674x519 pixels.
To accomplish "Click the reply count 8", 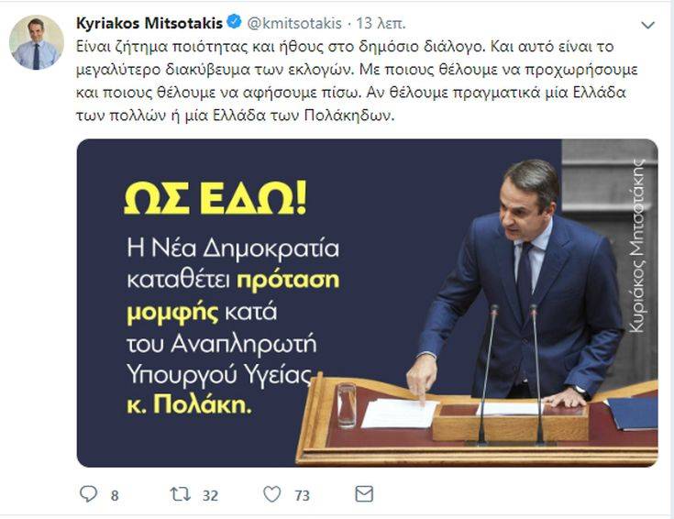I will click(x=115, y=496).
